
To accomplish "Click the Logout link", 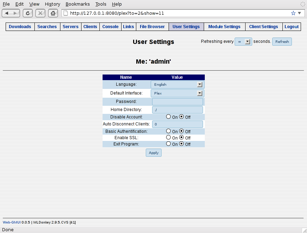I will (x=292, y=27).
